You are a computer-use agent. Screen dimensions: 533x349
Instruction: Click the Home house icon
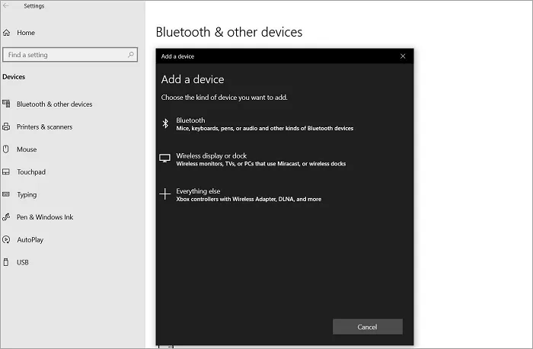pyautogui.click(x=6, y=33)
